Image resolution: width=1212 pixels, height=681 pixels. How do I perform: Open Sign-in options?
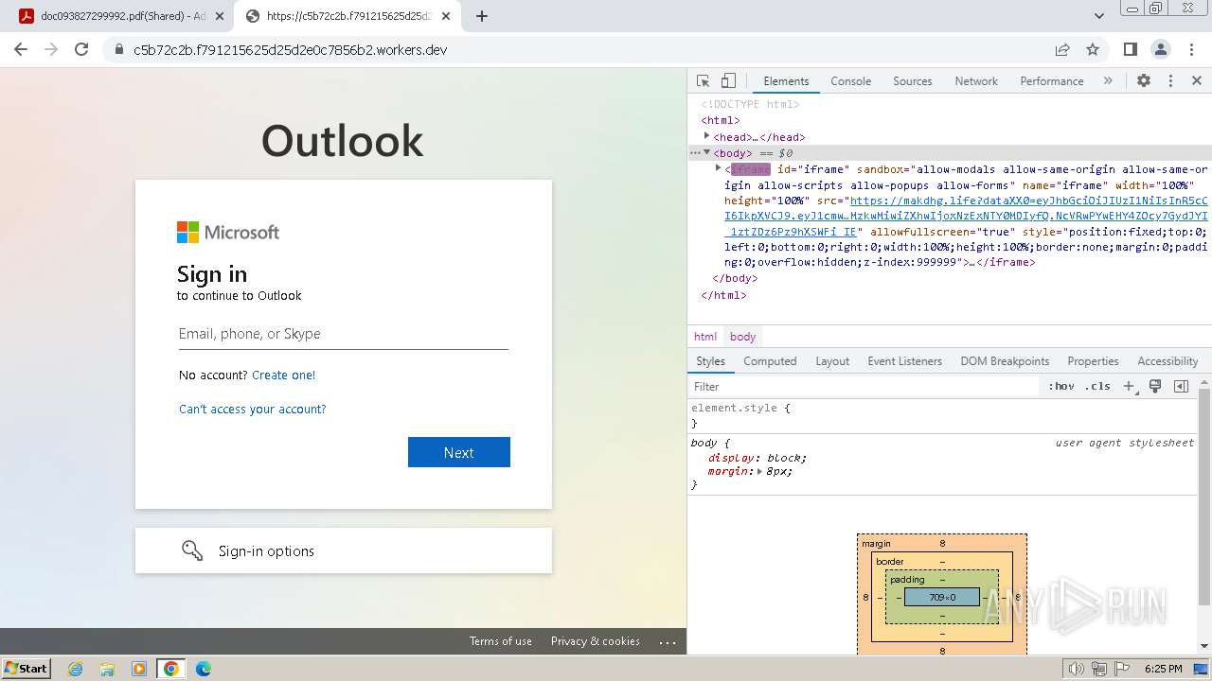tap(344, 550)
